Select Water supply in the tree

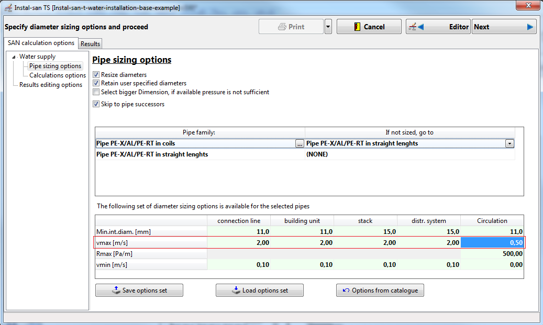point(37,57)
